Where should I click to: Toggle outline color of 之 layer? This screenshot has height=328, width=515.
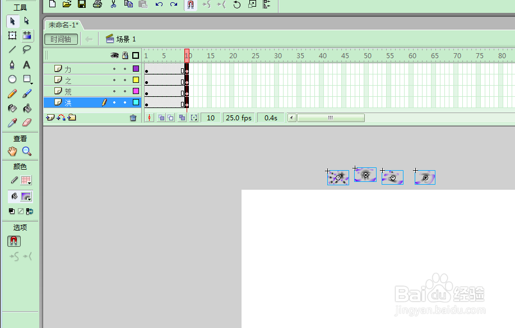[136, 79]
